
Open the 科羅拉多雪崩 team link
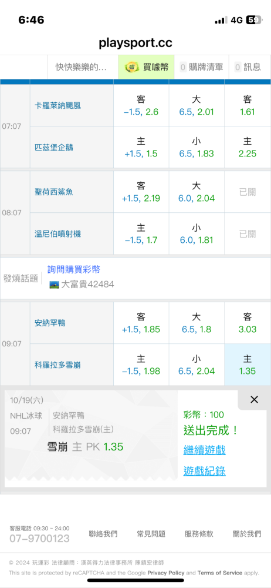(57, 365)
